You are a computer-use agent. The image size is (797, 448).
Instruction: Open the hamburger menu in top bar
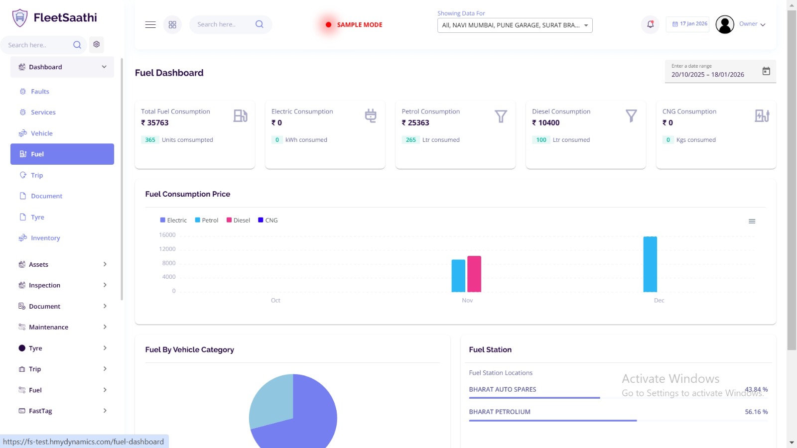pyautogui.click(x=150, y=24)
